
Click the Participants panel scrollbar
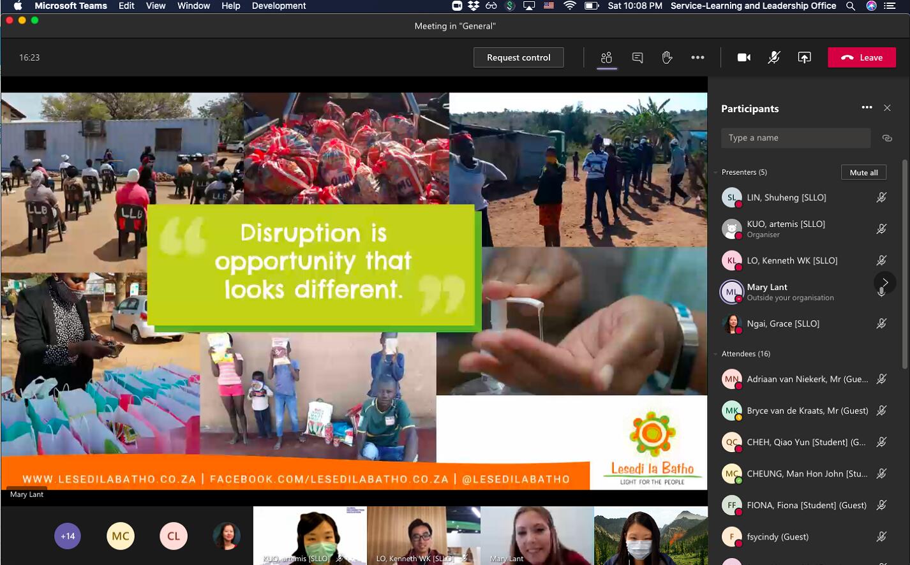[x=904, y=261]
